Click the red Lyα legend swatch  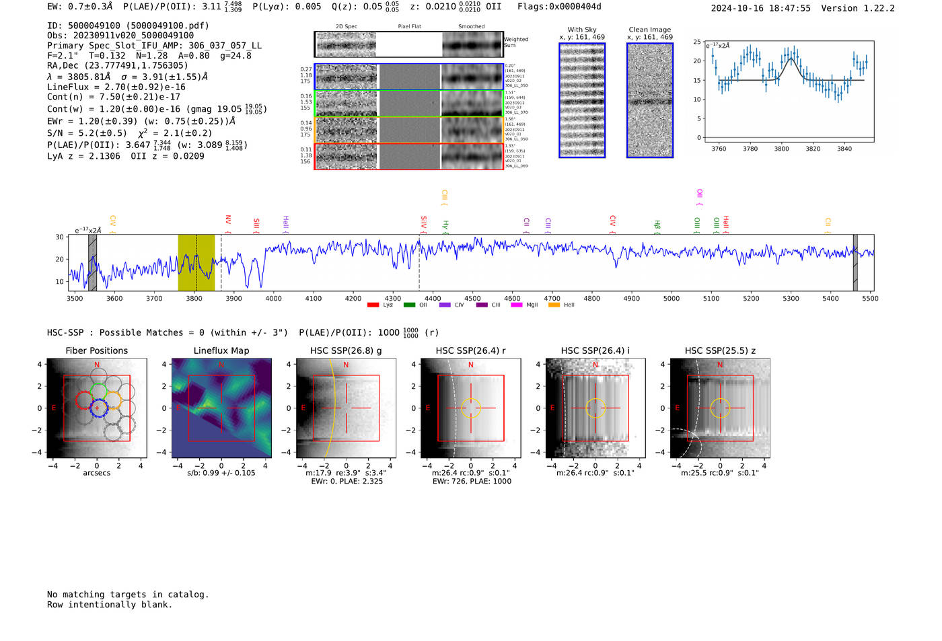pos(373,305)
